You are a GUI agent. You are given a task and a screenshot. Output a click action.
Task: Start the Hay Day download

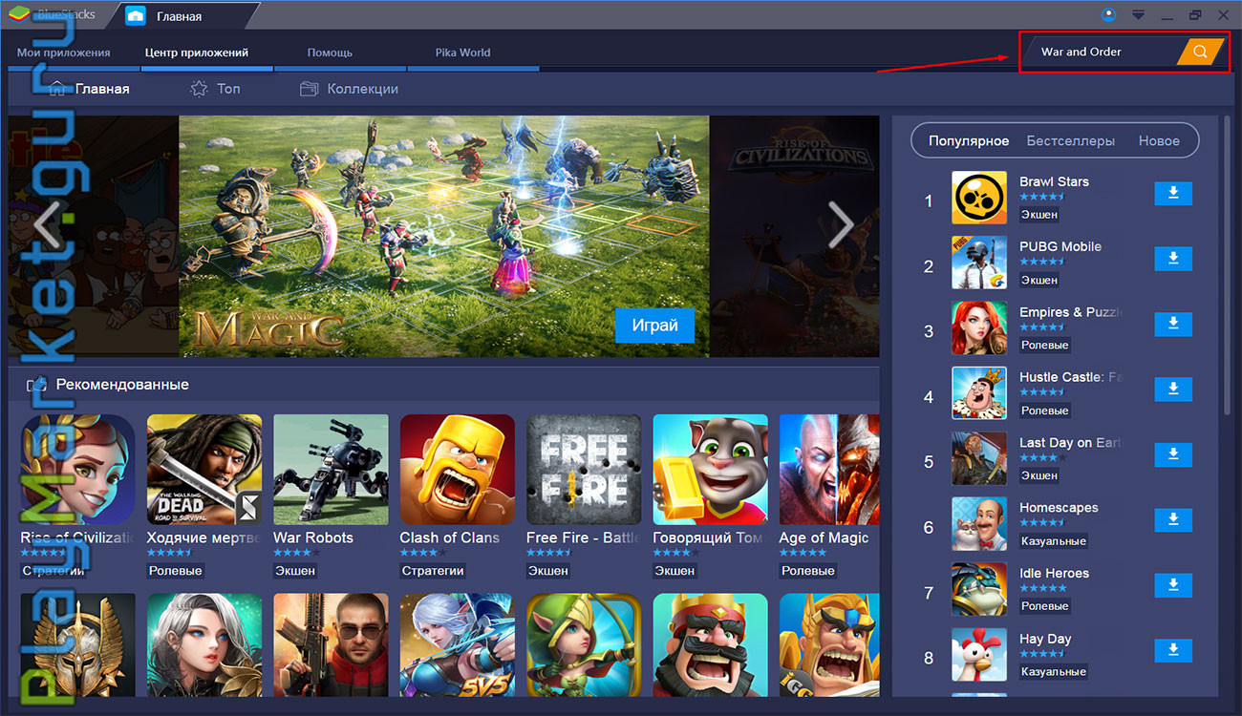coord(1173,651)
